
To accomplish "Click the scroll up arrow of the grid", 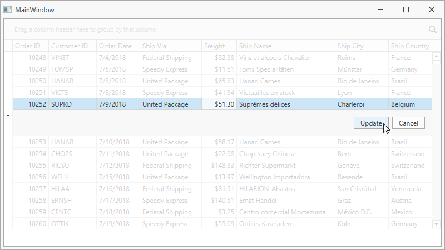I will tap(436, 56).
